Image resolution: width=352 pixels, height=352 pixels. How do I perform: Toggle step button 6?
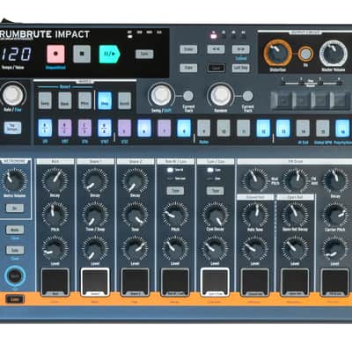(144, 128)
